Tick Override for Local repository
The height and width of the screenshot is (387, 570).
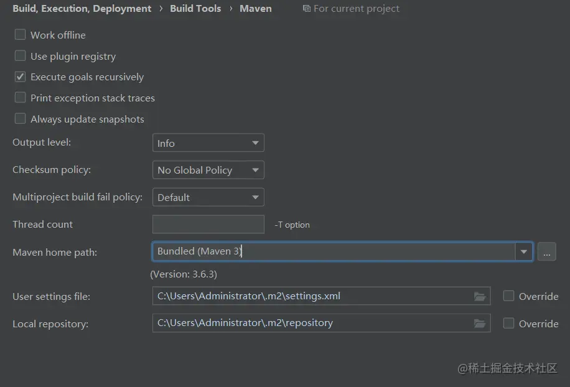coord(508,323)
